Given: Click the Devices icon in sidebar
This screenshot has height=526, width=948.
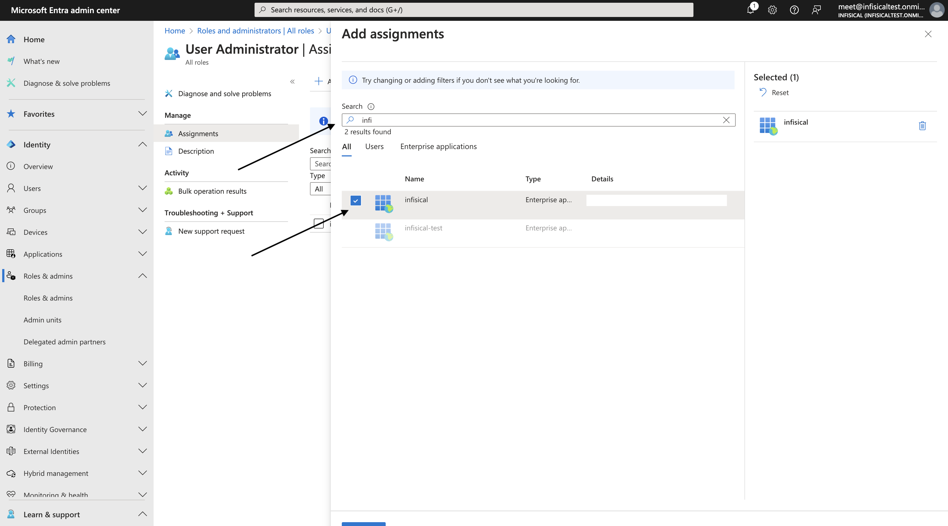Looking at the screenshot, I should [x=11, y=232].
